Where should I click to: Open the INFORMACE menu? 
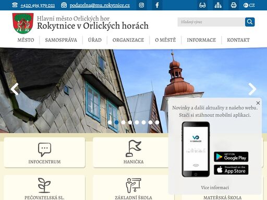tap(201, 40)
